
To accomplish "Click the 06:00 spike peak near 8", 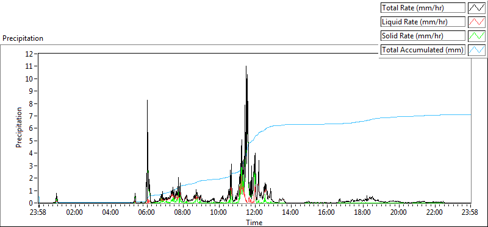I will tap(147, 100).
